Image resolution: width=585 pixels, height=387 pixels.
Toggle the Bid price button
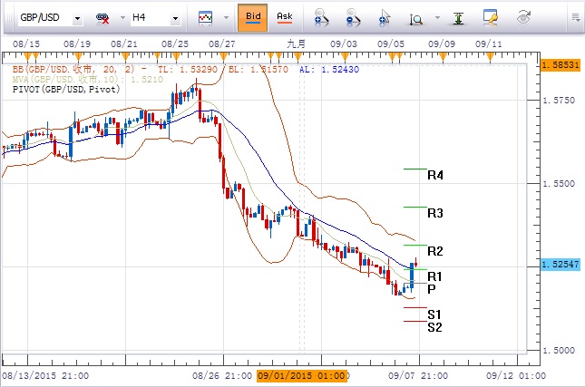point(253,17)
